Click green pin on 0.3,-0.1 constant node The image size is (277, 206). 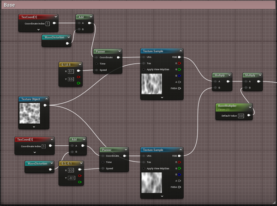(80, 182)
